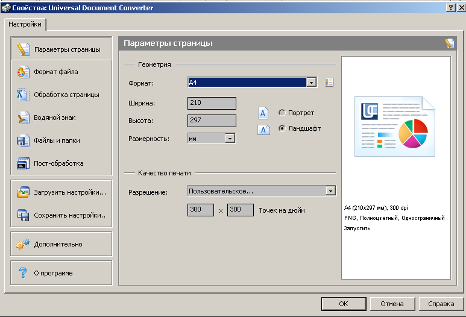Select the Обработка страницы scissors icon

pyautogui.click(x=23, y=95)
